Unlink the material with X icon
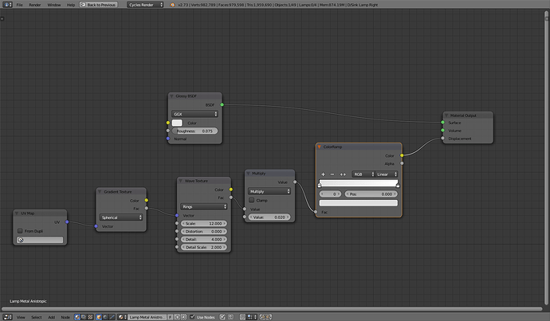The image size is (550, 321). click(x=183, y=317)
